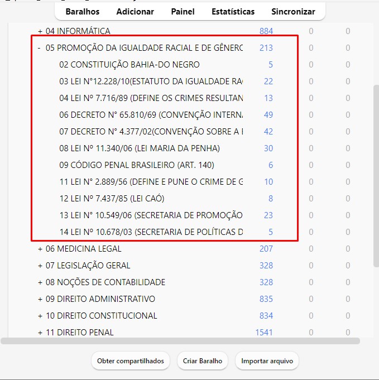Viewport: 379px width, 380px height.
Task: Open the Painel tab
Action: [183, 12]
